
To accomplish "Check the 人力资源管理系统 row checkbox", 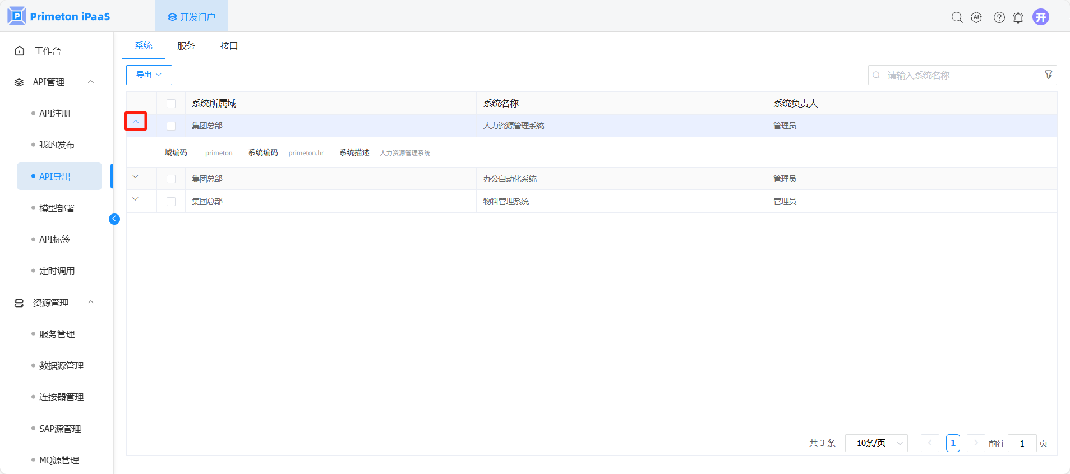I will pyautogui.click(x=171, y=126).
